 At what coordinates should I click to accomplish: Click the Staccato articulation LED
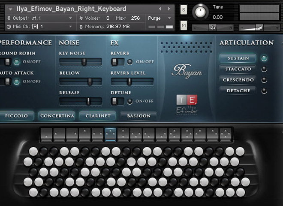point(264,69)
